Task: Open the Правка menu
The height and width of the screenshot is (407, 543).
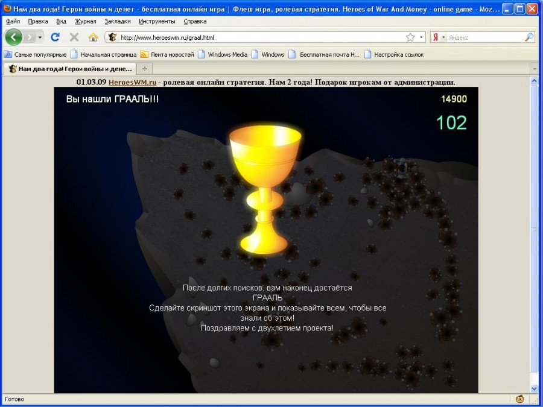Action: 38,21
